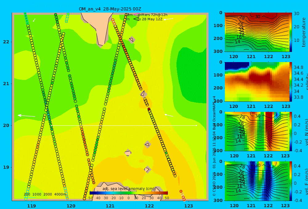Click the black triangle legend marker

pos(136,19)
